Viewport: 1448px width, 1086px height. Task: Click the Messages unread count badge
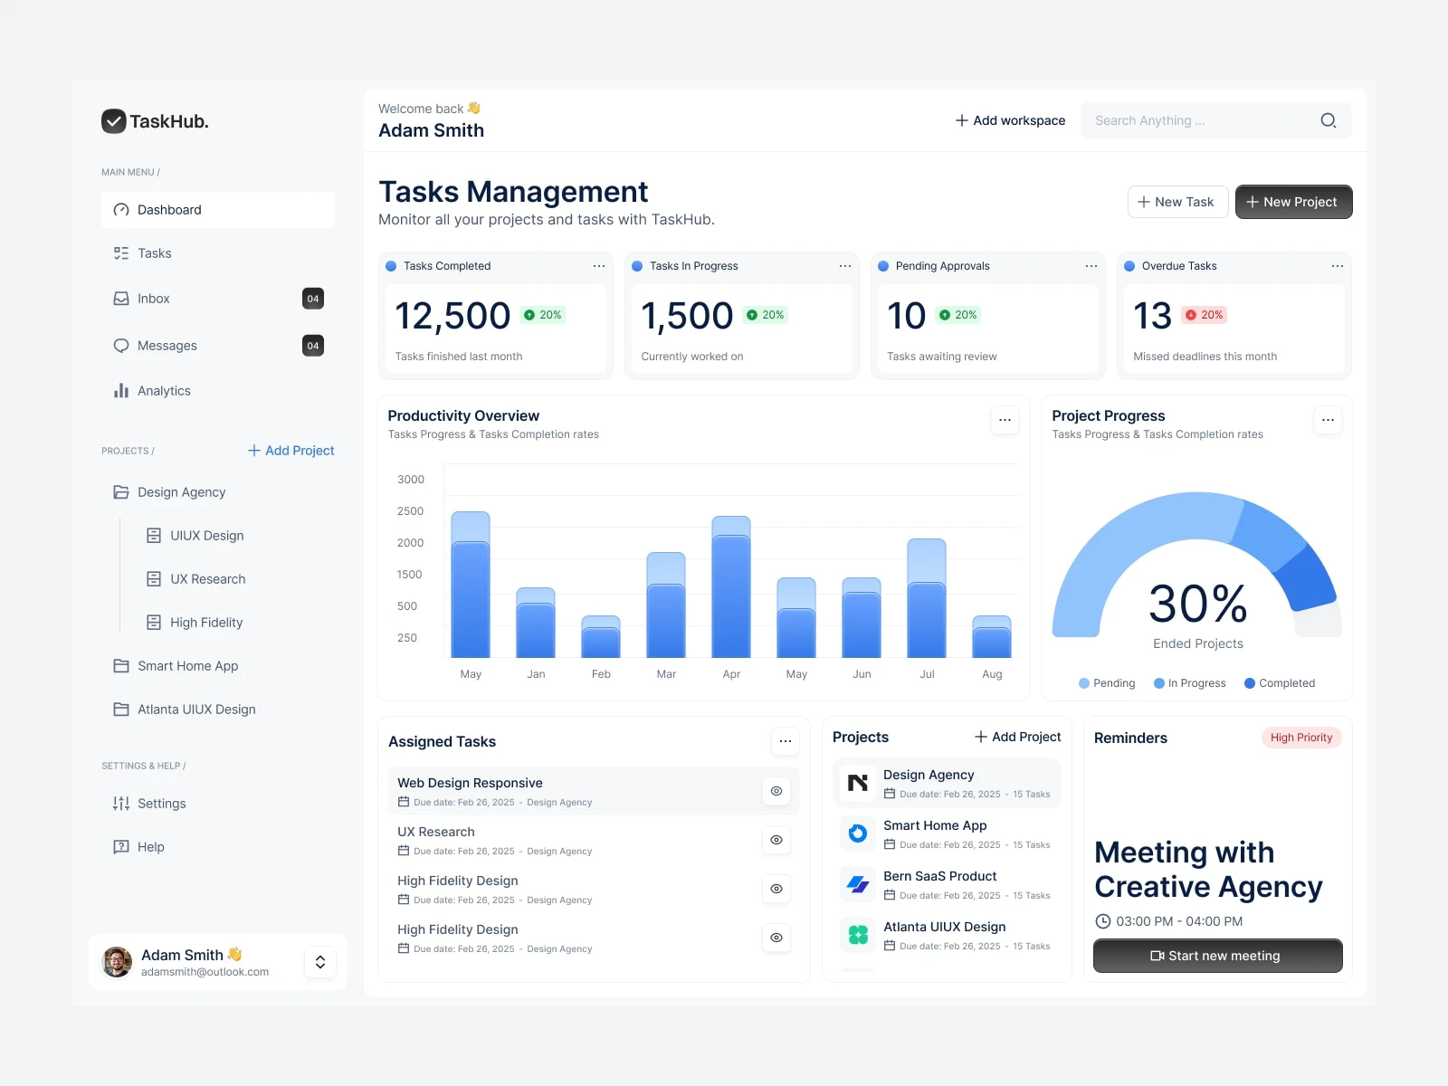(x=313, y=346)
